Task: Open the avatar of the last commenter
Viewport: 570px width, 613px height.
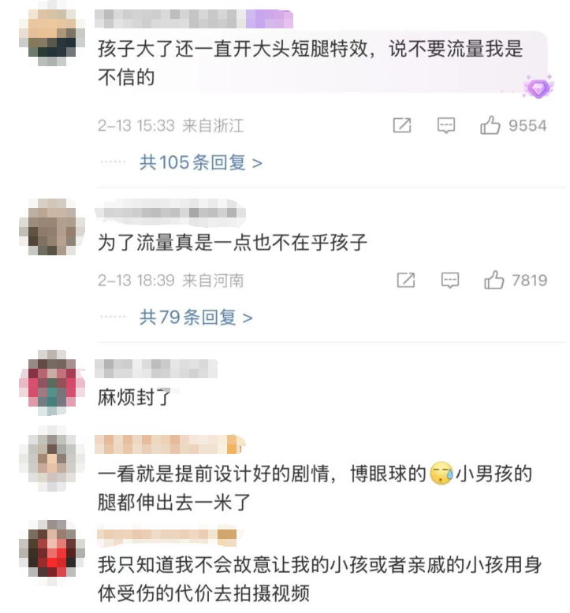Action: click(x=52, y=552)
